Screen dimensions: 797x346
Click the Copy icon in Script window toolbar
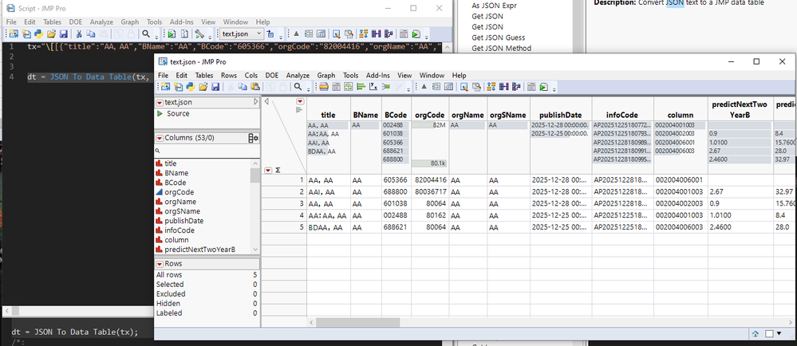(90, 34)
